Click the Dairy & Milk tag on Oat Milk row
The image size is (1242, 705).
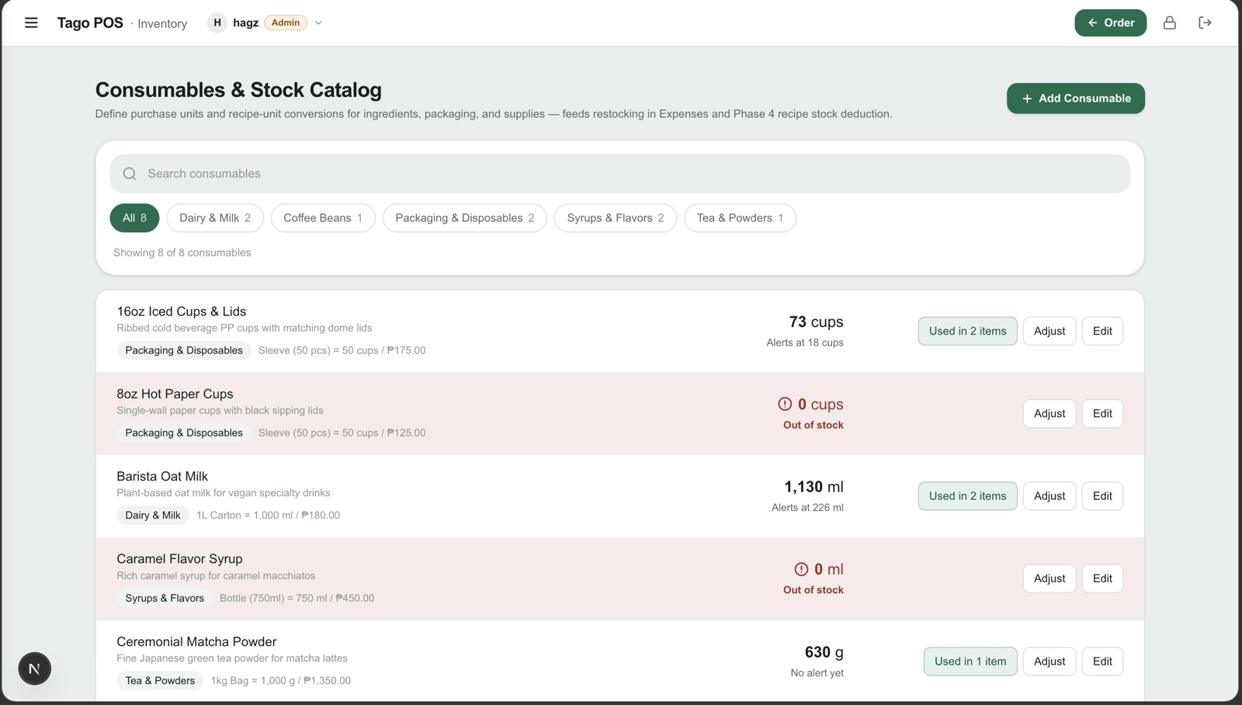(x=153, y=516)
